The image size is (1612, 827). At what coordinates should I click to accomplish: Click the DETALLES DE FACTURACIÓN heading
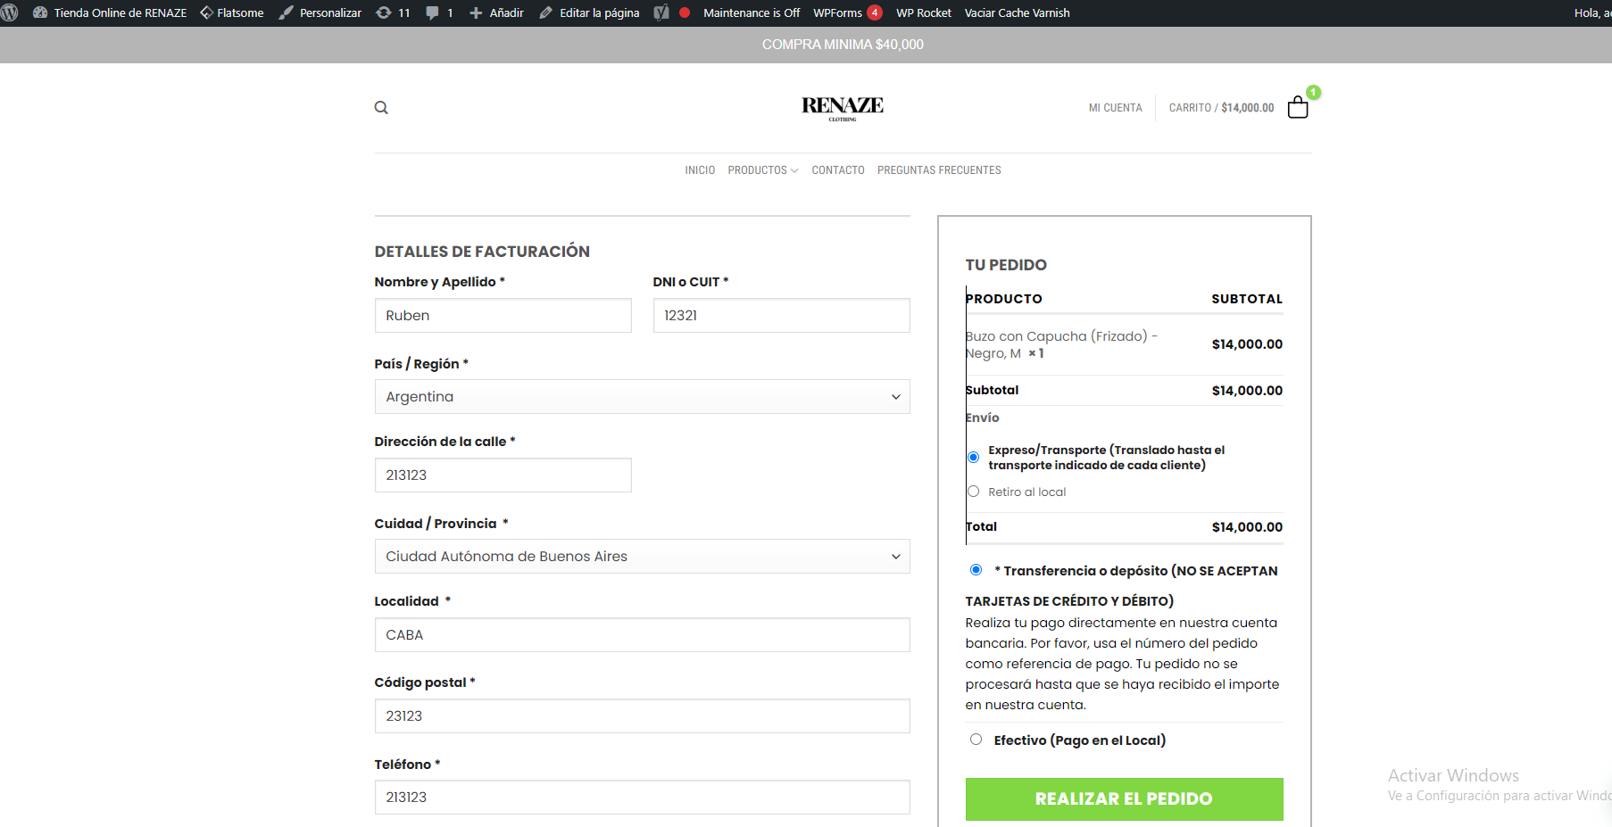[482, 252]
